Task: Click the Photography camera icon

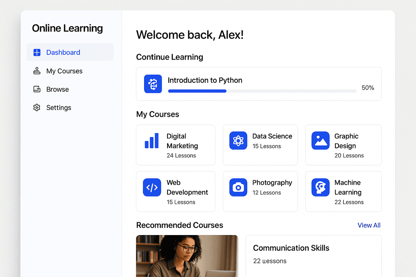Action: [x=238, y=187]
